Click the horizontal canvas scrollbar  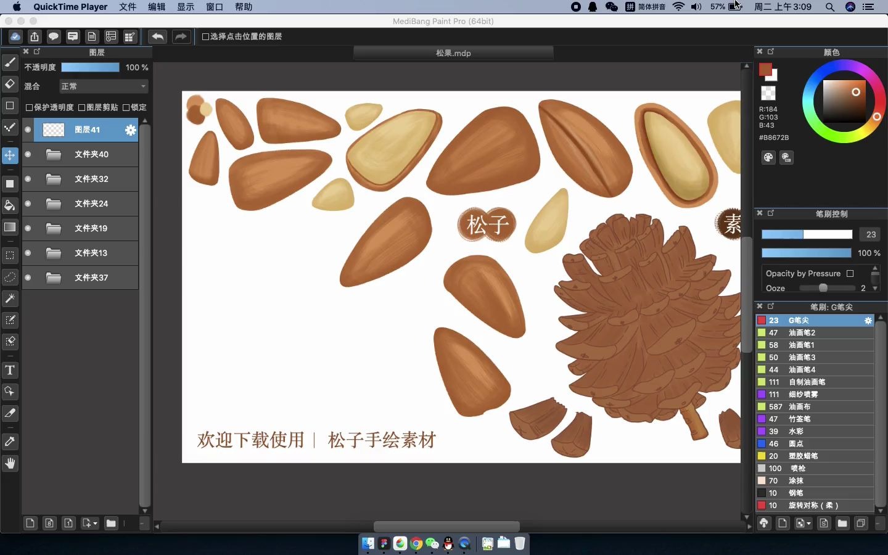[446, 526]
